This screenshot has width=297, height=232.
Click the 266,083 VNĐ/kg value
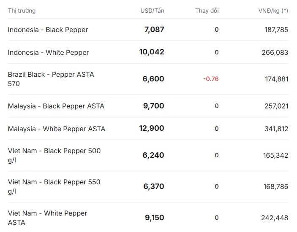click(x=276, y=52)
